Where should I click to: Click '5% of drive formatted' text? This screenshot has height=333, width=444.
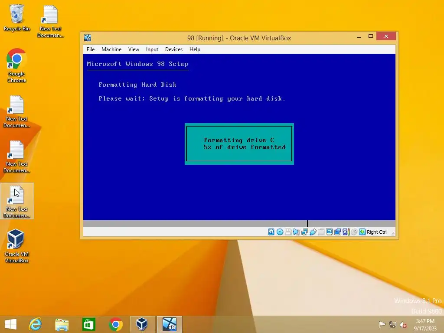(x=245, y=147)
